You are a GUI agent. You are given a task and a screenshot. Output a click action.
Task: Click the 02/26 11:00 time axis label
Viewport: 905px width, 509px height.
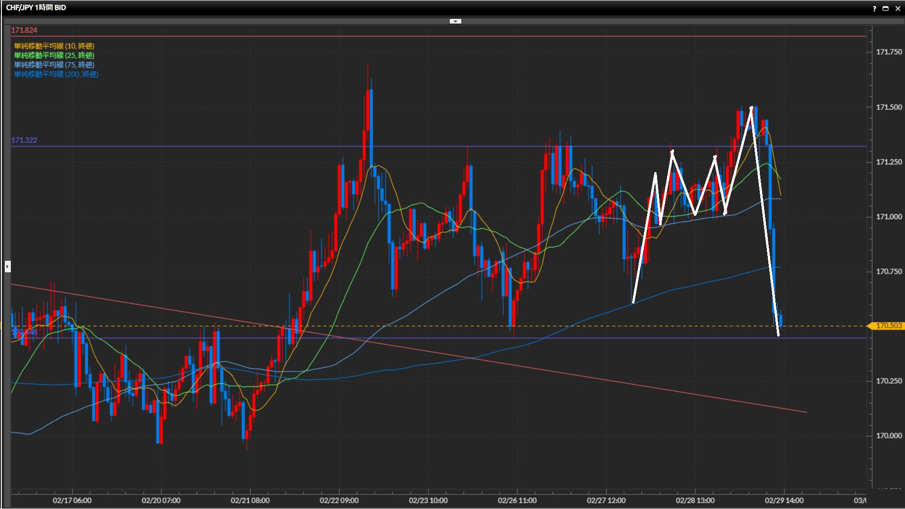[517, 500]
